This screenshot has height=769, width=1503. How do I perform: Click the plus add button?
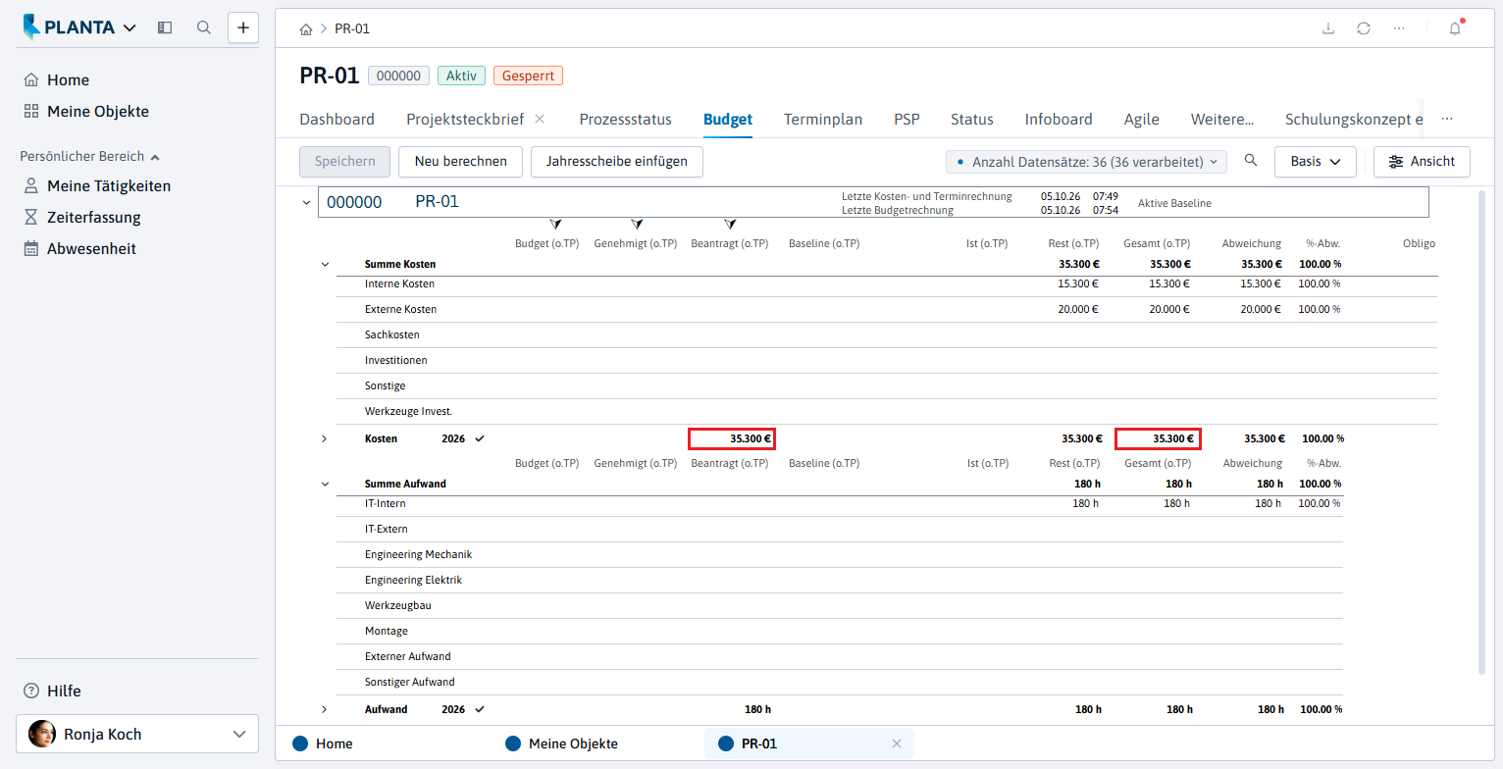243,27
